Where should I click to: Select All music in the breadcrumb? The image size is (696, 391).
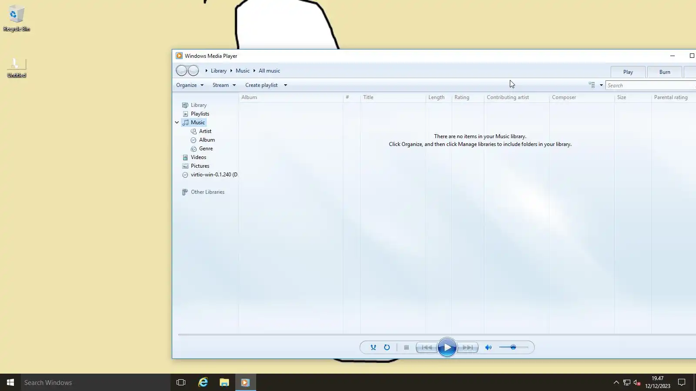(x=269, y=71)
